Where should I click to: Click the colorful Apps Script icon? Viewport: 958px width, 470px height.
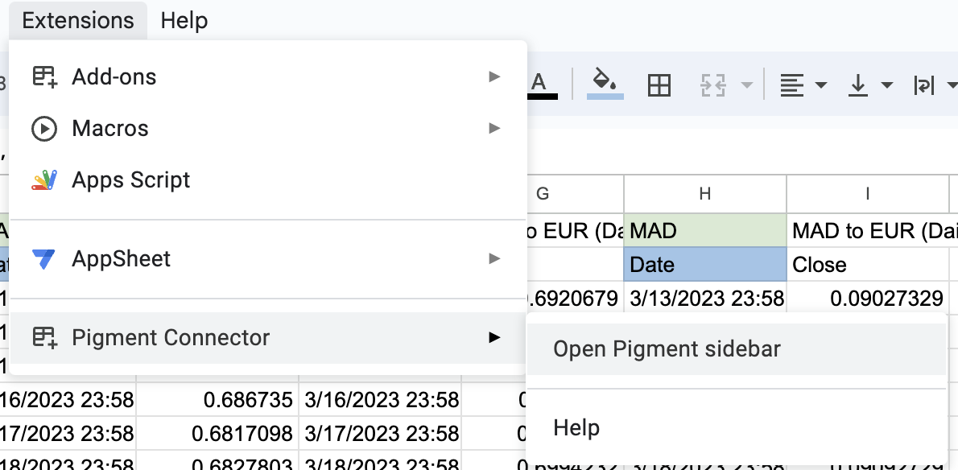coord(44,180)
